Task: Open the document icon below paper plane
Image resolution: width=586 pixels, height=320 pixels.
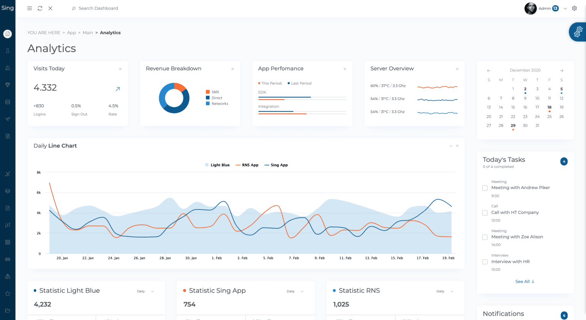Action: pyautogui.click(x=7, y=136)
